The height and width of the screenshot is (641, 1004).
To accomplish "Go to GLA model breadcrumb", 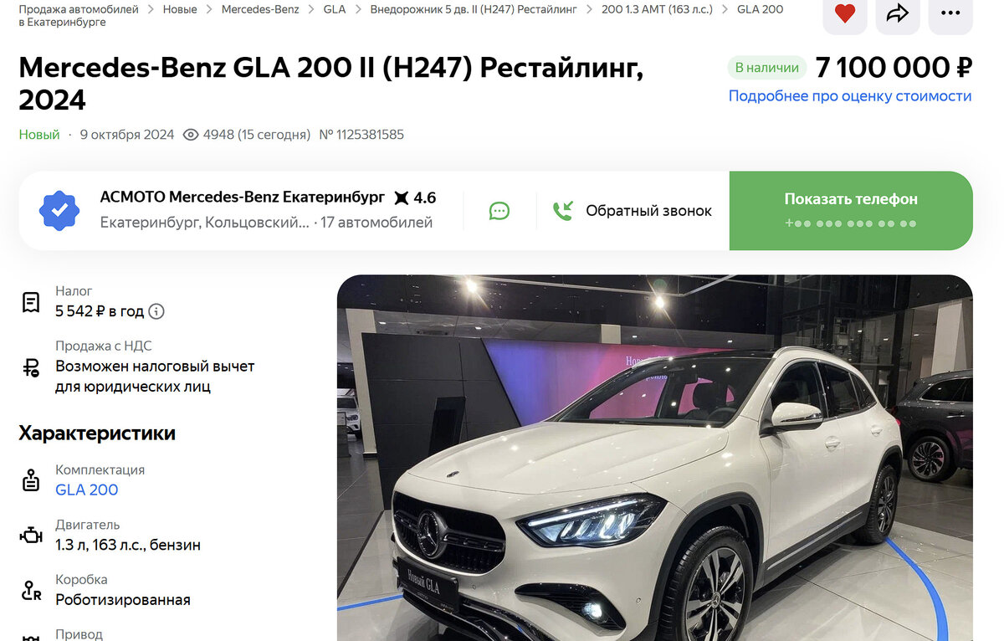I will click(x=335, y=9).
